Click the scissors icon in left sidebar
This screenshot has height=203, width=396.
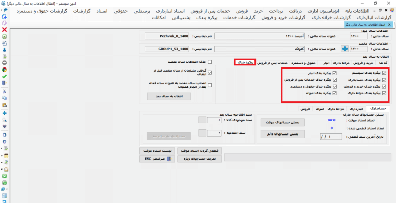click(x=4, y=92)
